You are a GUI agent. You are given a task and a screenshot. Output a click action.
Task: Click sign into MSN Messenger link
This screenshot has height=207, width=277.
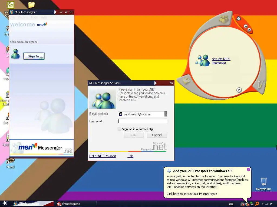pos(221,61)
